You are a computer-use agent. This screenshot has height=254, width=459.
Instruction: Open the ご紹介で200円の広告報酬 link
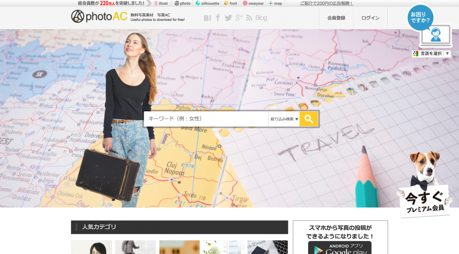[x=327, y=3]
